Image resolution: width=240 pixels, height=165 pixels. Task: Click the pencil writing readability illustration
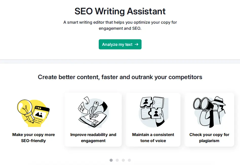click(93, 111)
